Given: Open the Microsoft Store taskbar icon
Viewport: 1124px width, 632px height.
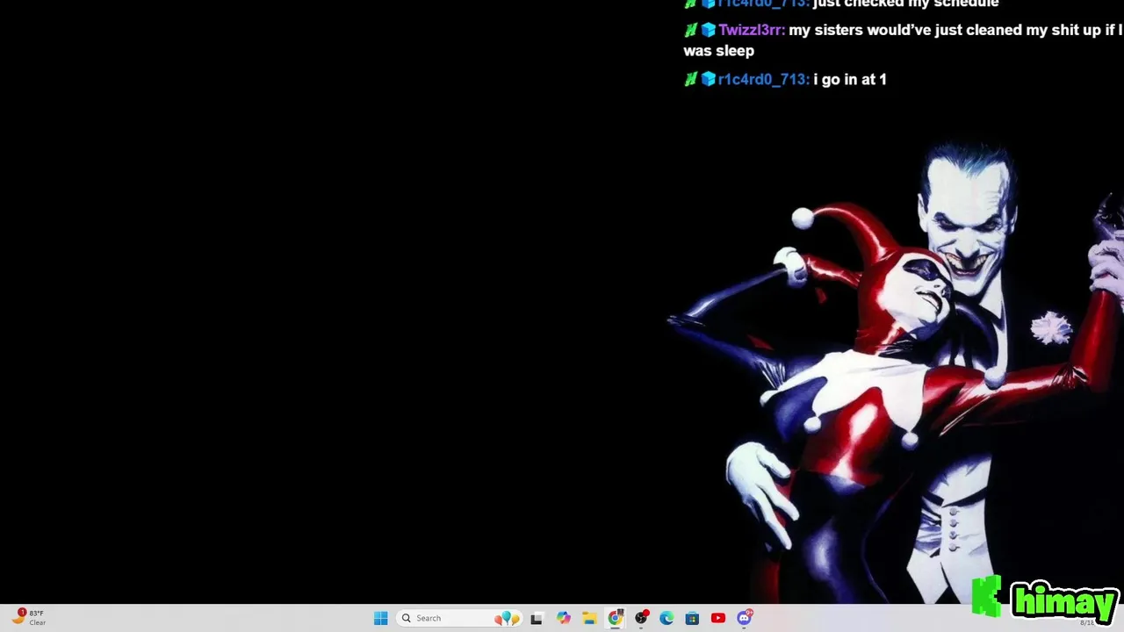Looking at the screenshot, I should [x=692, y=618].
